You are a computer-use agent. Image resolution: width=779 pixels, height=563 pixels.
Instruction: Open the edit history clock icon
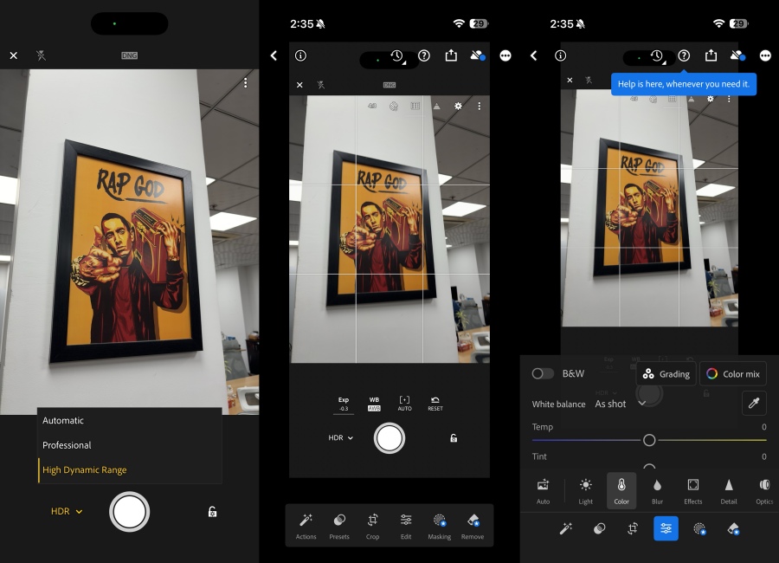click(398, 55)
